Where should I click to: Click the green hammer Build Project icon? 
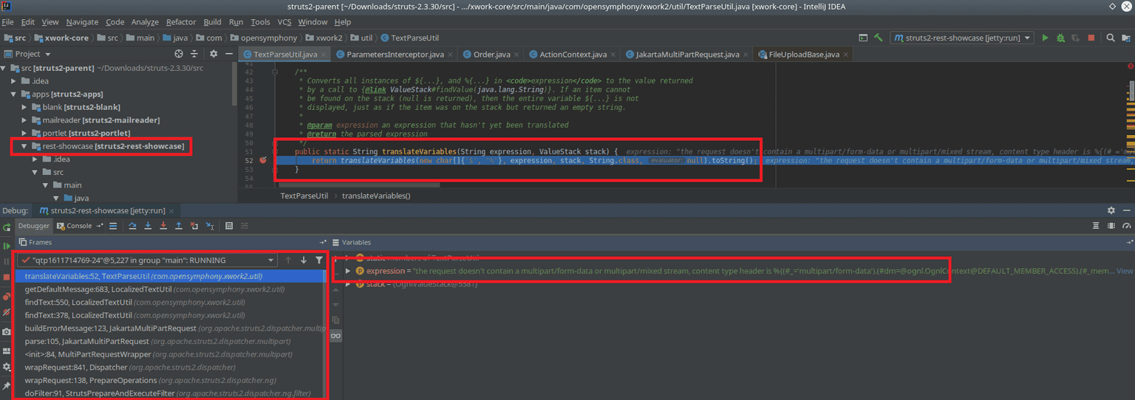(x=879, y=38)
